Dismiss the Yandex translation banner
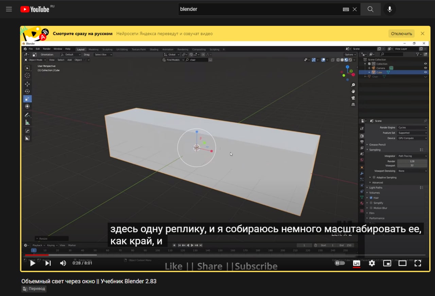This screenshot has height=296, width=435. 422,33
